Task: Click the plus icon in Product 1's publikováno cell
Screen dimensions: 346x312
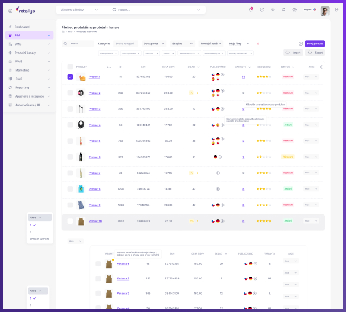Action: 222,75
